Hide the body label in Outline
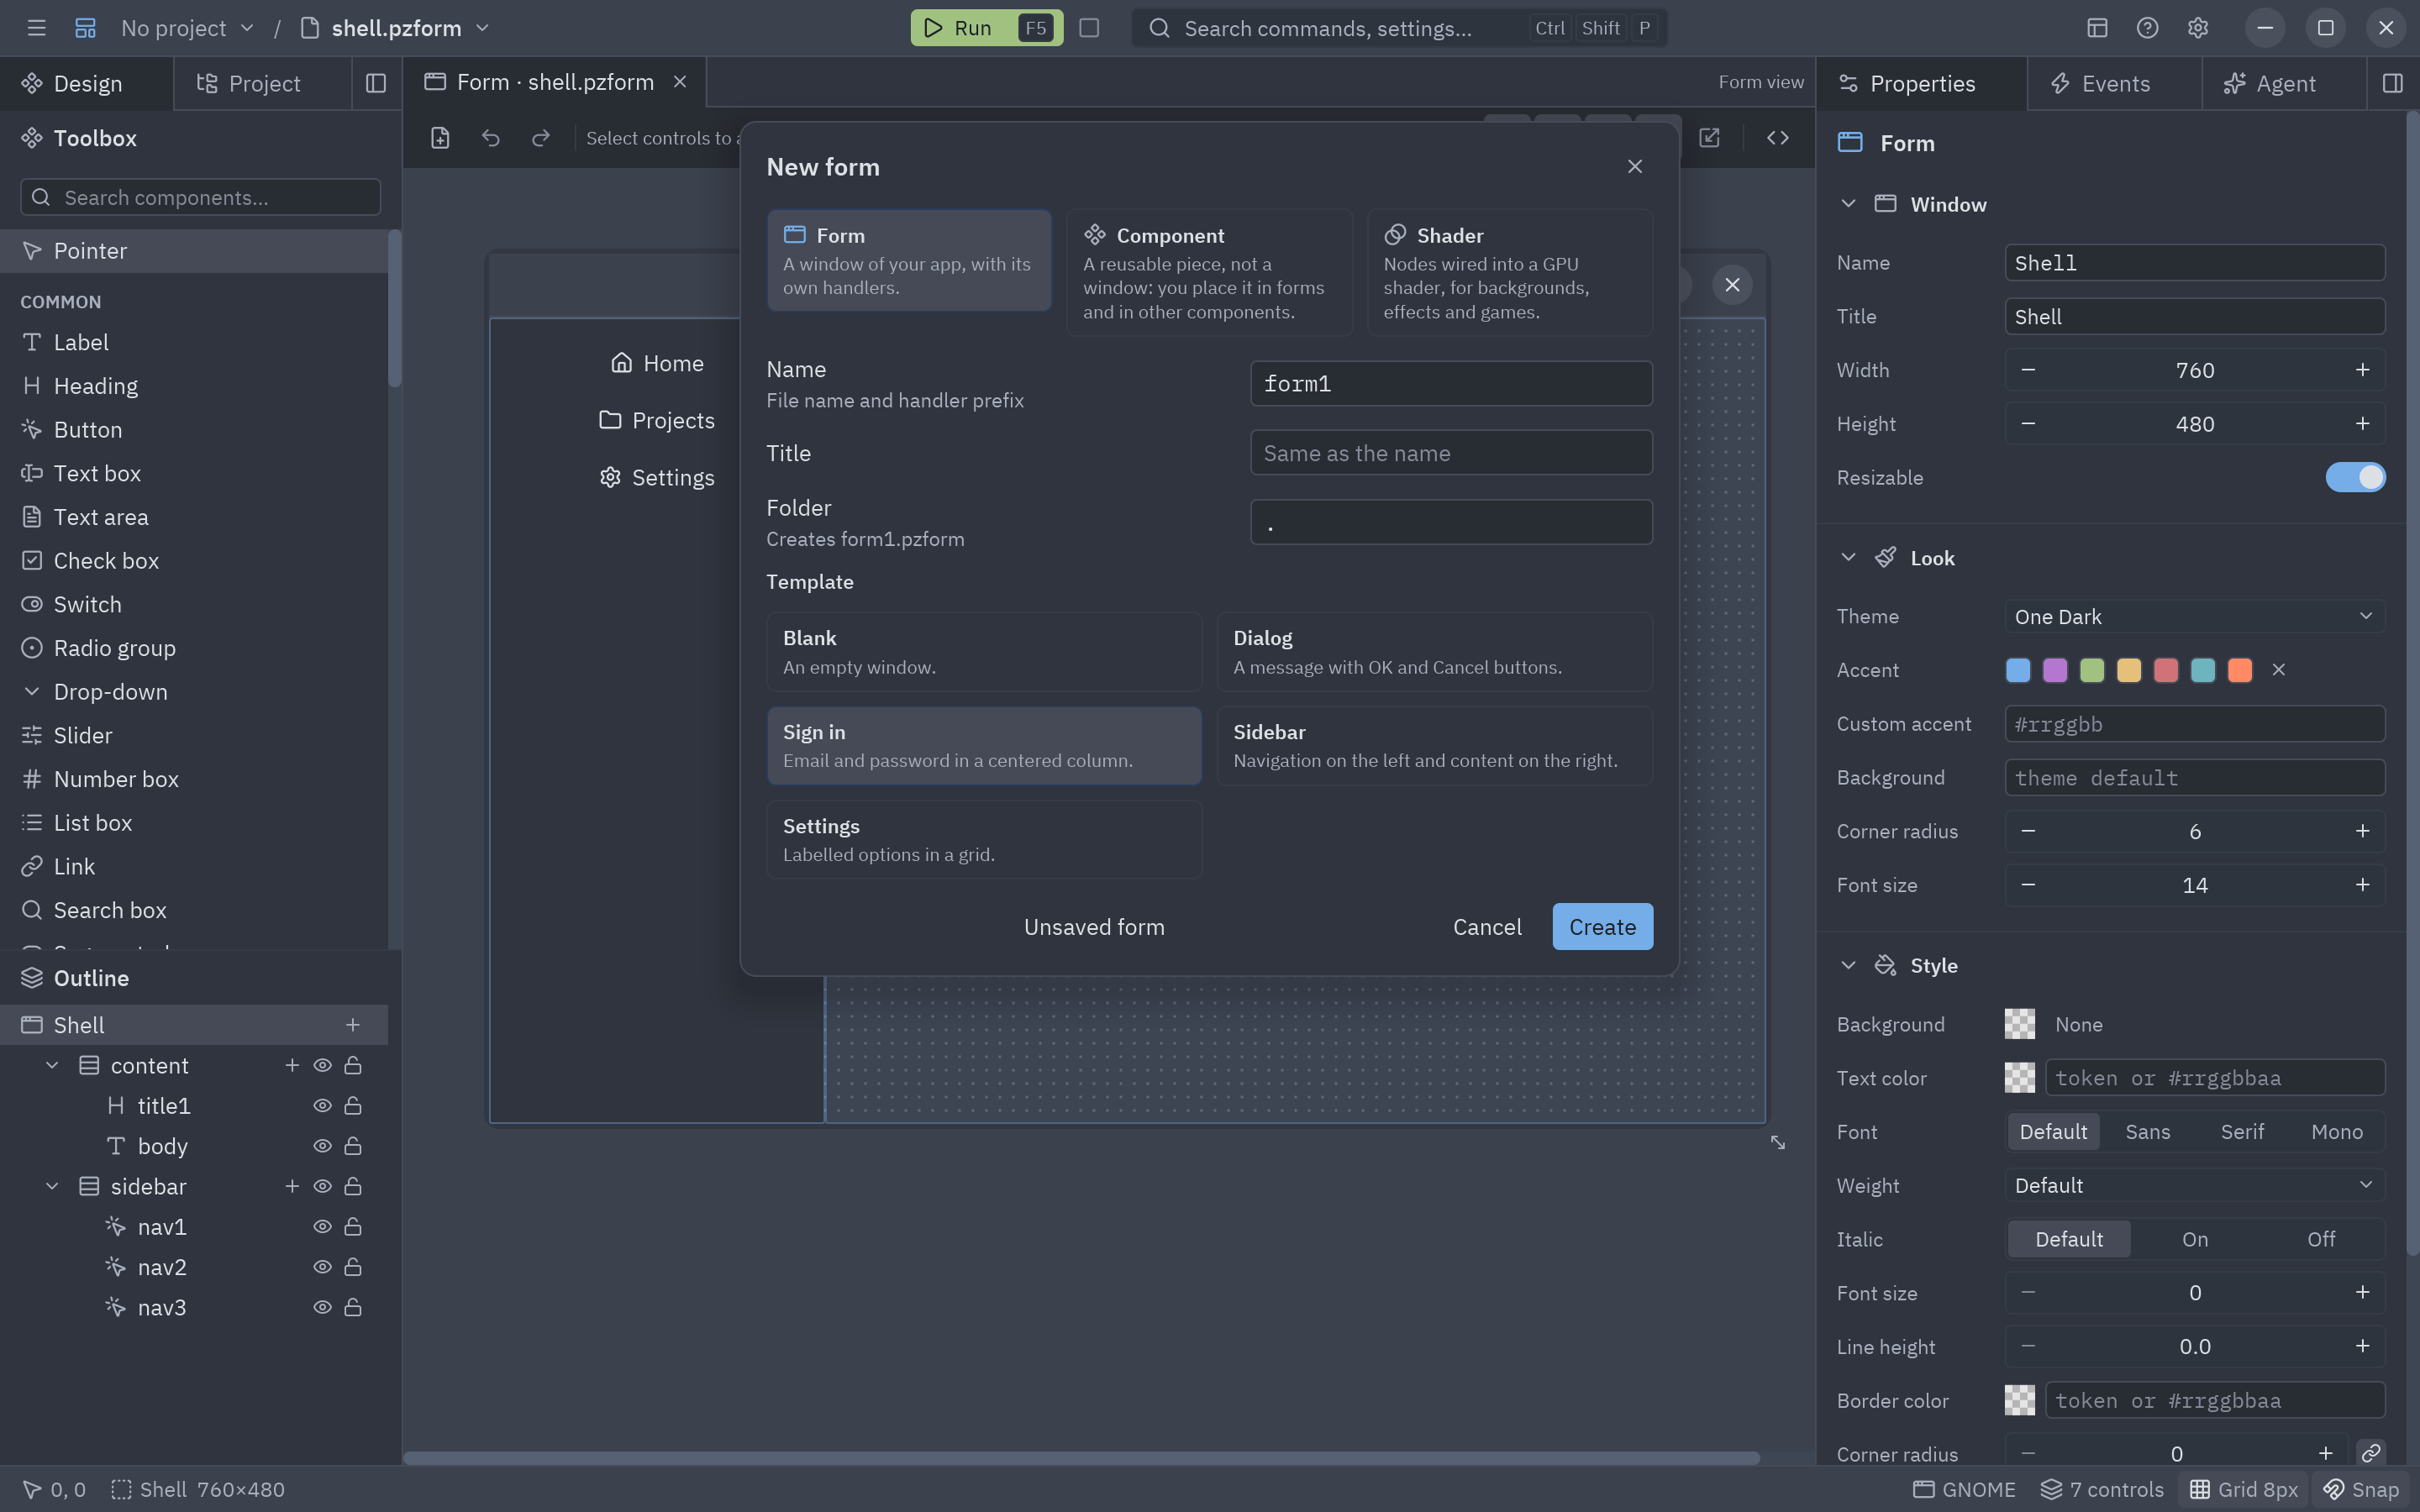Image resolution: width=2420 pixels, height=1512 pixels. (x=322, y=1146)
